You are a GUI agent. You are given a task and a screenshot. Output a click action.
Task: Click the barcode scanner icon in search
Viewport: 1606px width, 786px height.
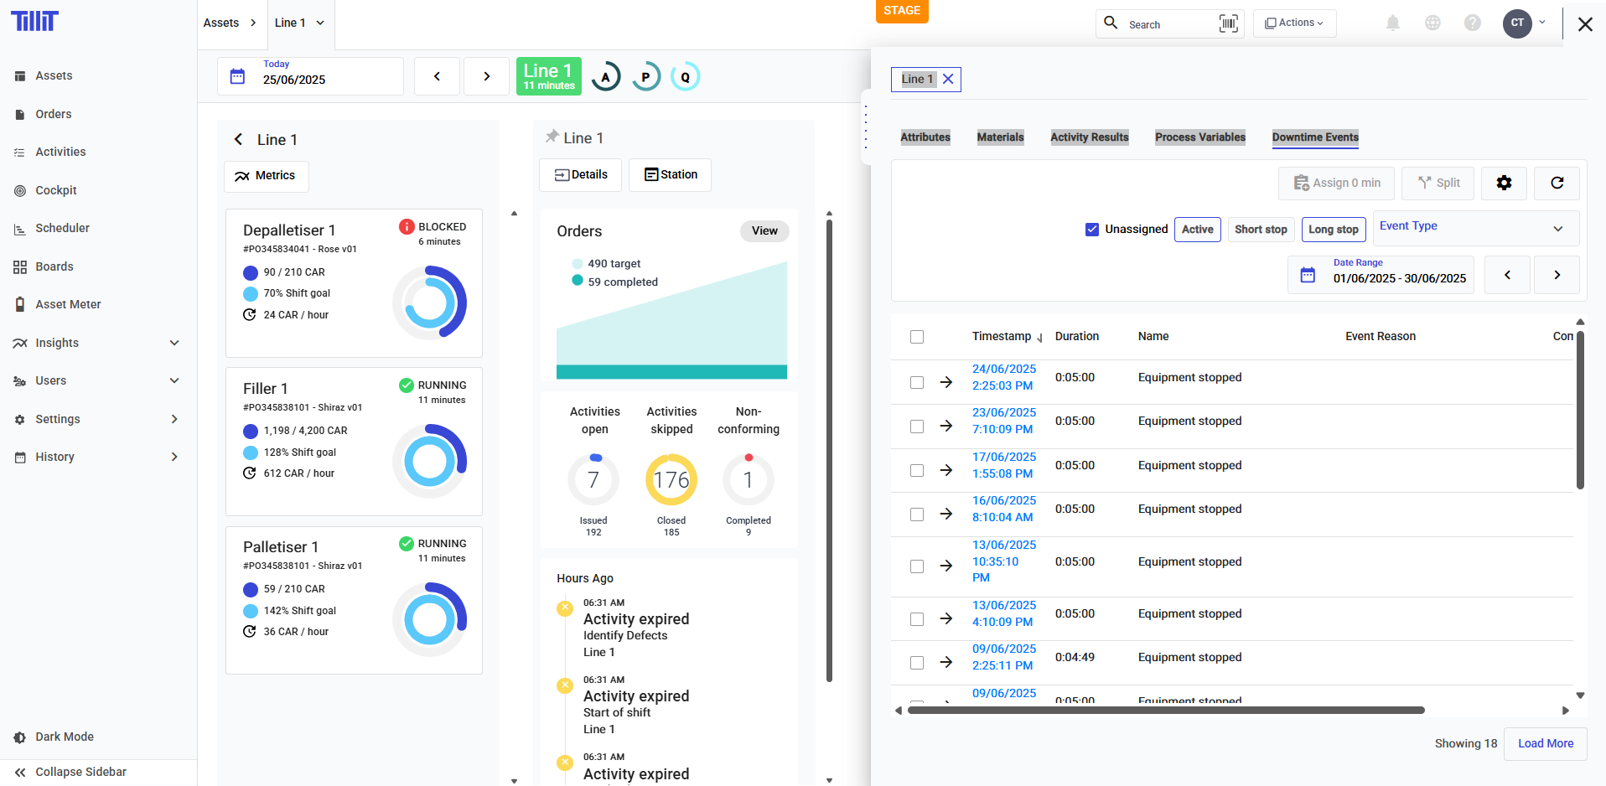[1228, 23]
